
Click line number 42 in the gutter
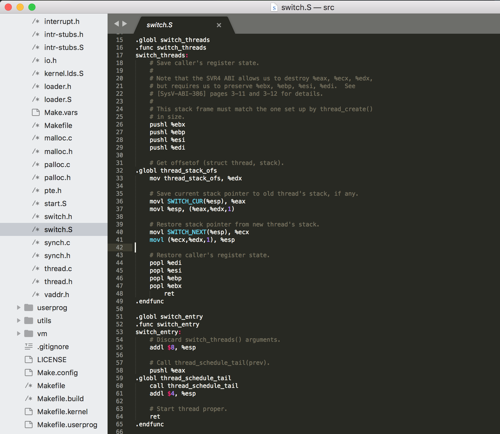click(119, 247)
